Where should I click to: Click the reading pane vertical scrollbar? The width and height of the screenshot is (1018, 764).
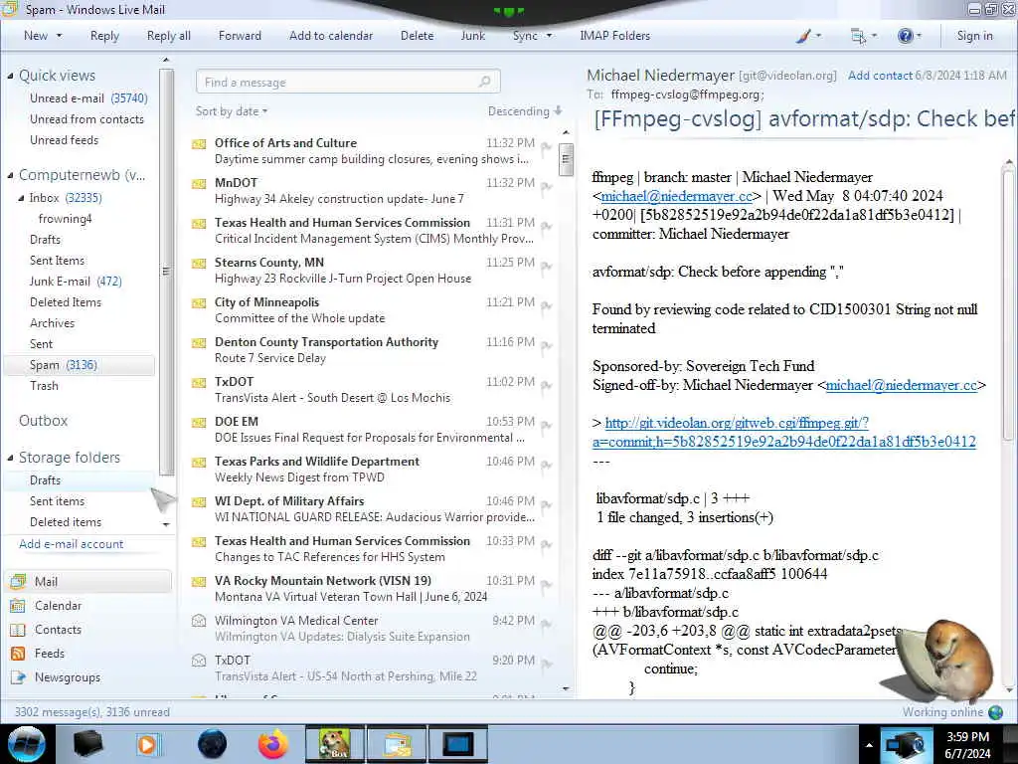[1008, 304]
